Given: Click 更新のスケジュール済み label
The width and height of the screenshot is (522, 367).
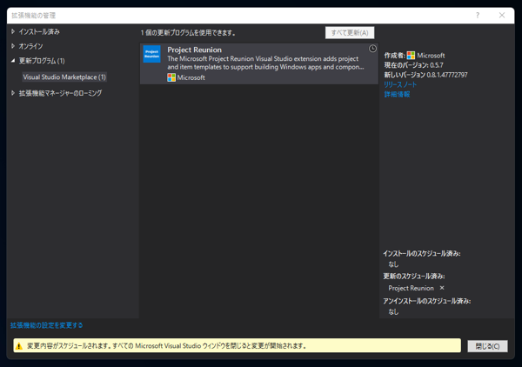Looking at the screenshot, I should point(414,277).
